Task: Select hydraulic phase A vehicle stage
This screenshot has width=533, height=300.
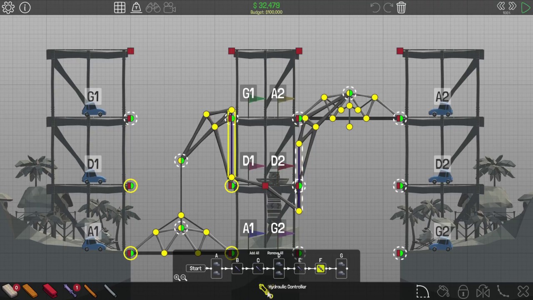Action: click(217, 269)
